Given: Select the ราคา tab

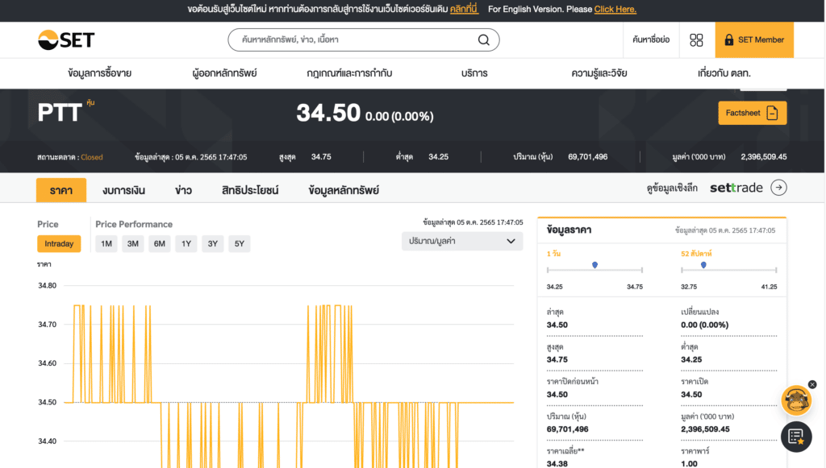Looking at the screenshot, I should click(x=61, y=190).
